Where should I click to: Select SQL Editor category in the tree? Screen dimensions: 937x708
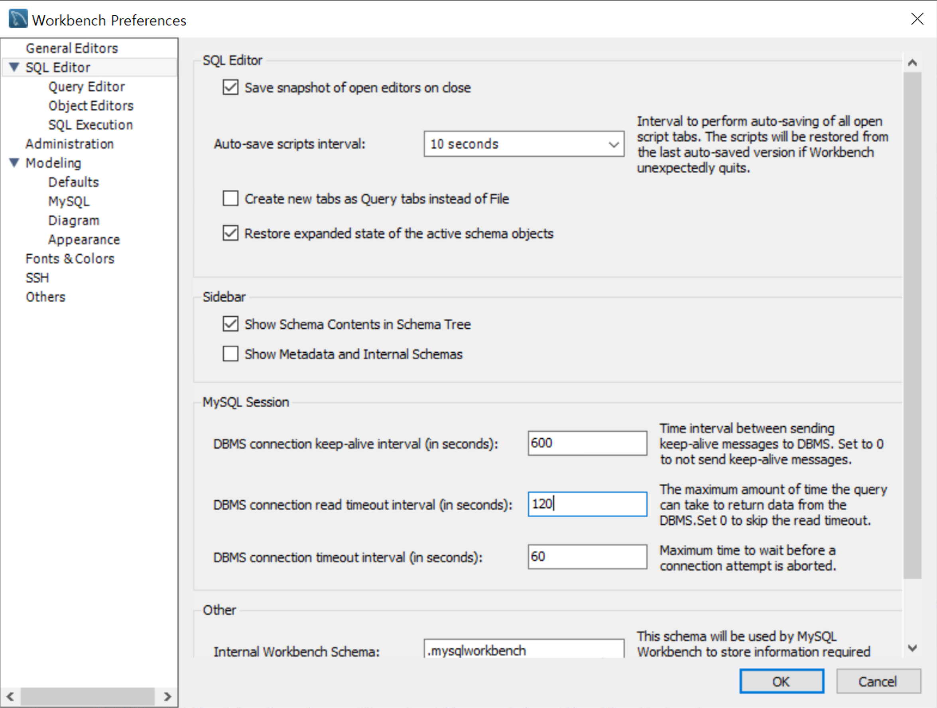pos(57,67)
